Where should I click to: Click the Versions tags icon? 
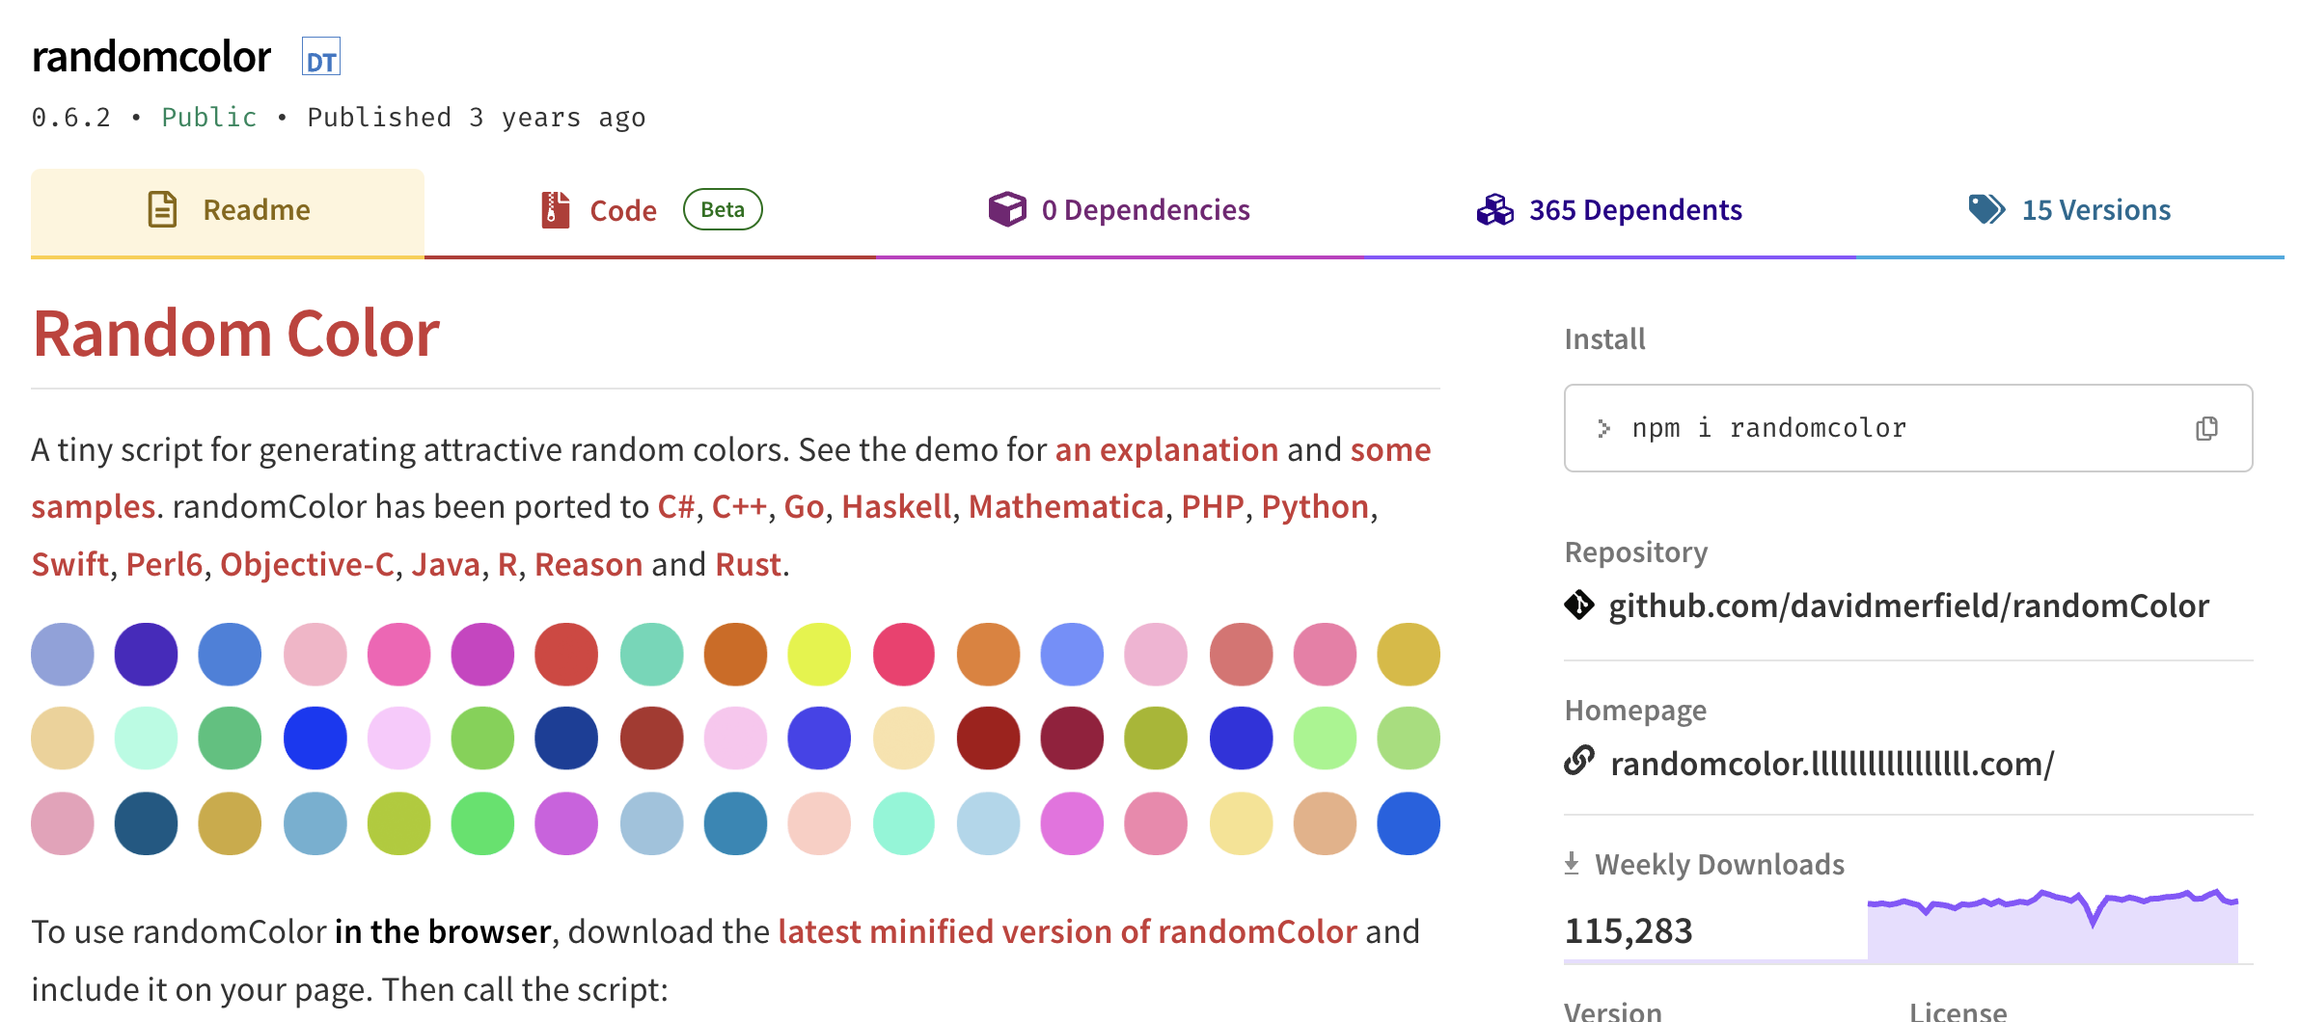(x=1986, y=209)
